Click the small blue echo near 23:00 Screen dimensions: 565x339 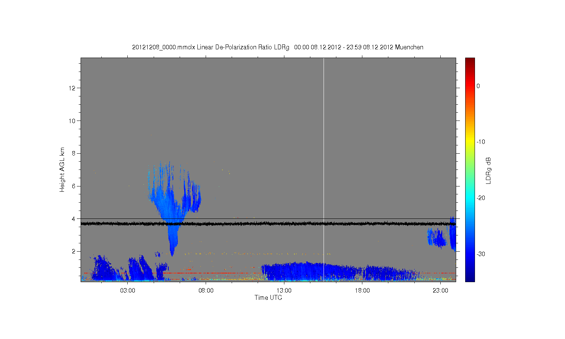pos(437,238)
